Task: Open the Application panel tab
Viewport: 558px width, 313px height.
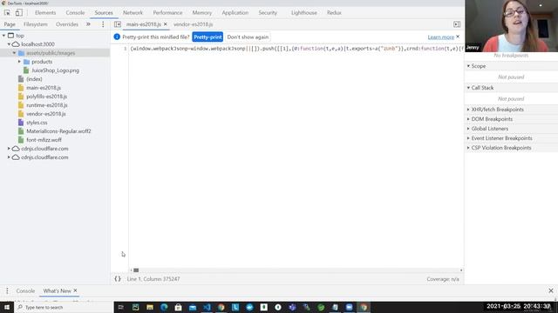Action: 235,12
